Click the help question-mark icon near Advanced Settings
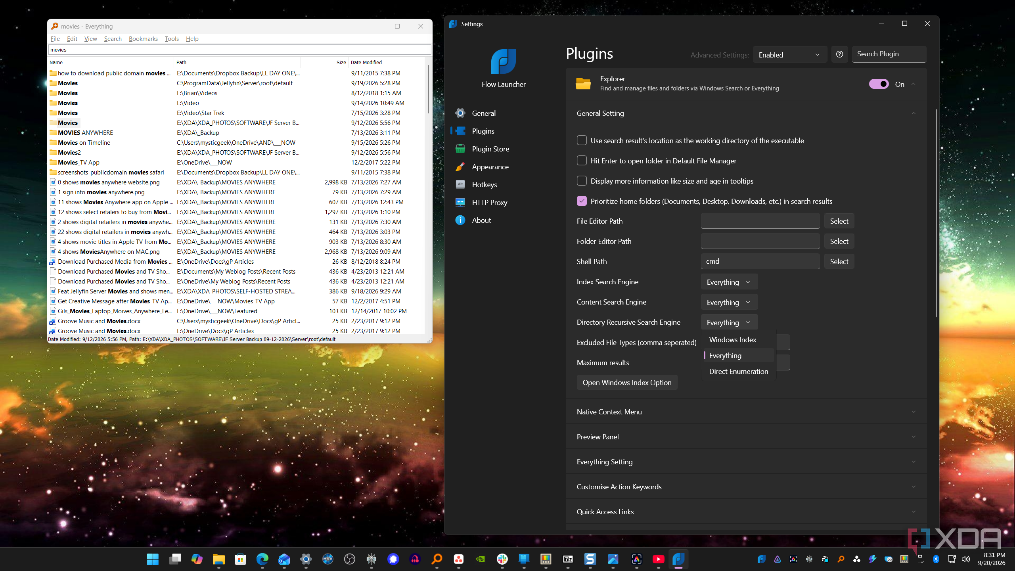The height and width of the screenshot is (571, 1015). pyautogui.click(x=839, y=54)
